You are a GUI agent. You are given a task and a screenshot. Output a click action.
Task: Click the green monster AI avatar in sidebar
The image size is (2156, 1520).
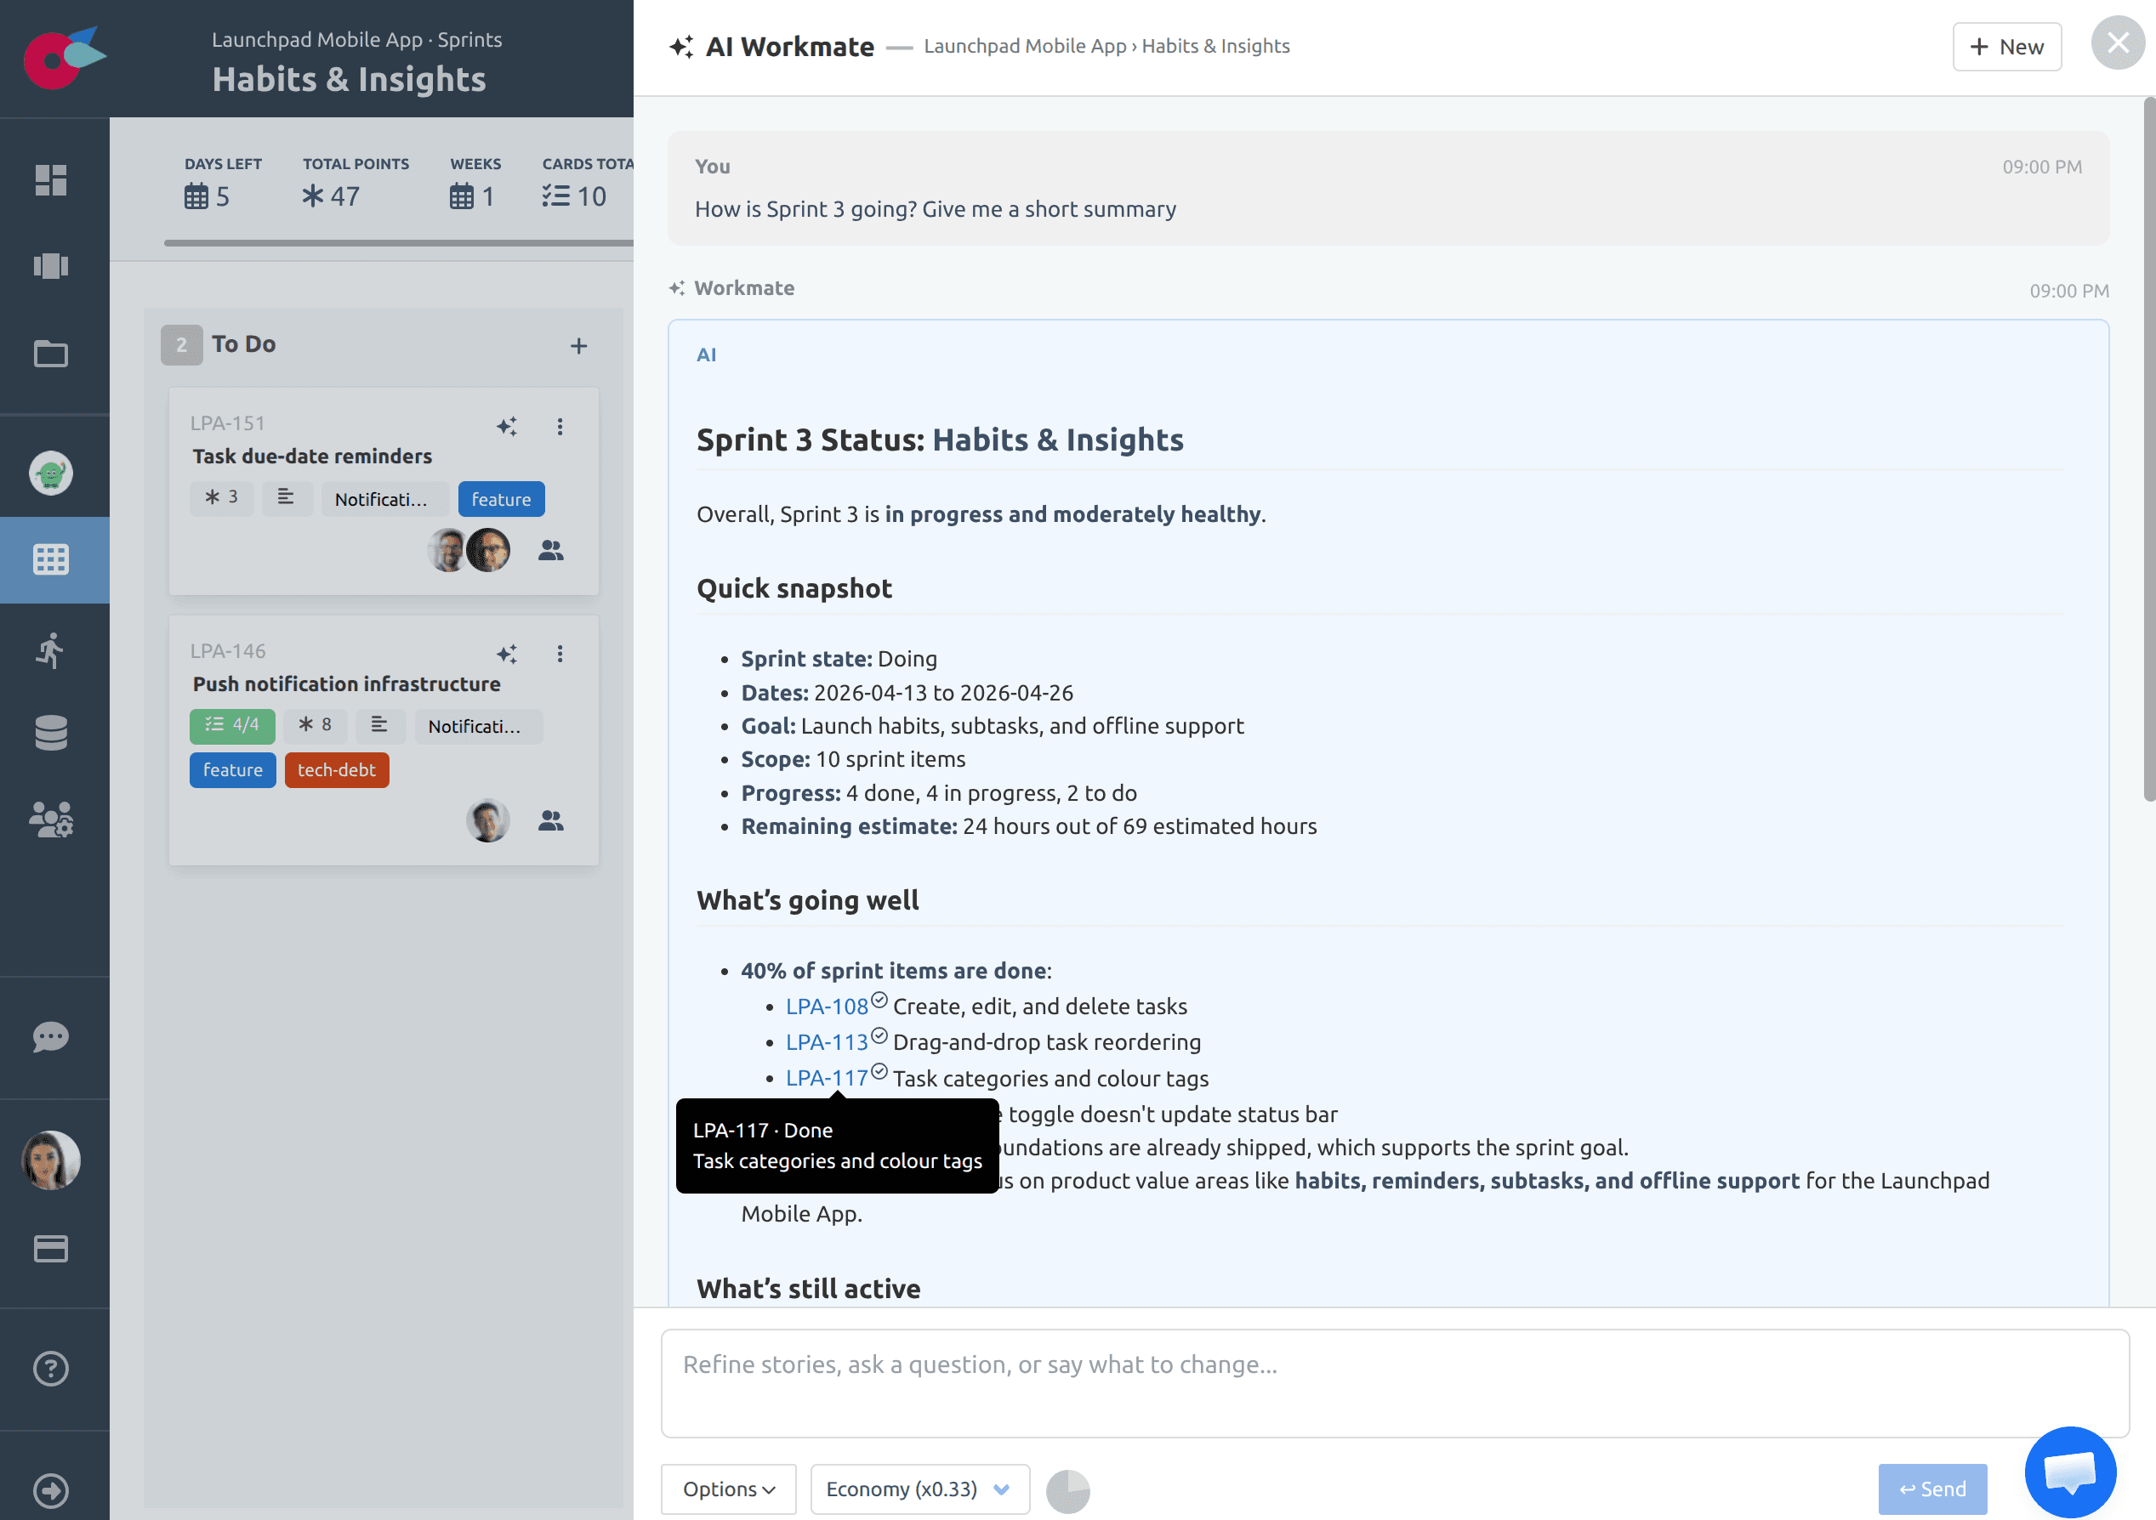(x=52, y=474)
